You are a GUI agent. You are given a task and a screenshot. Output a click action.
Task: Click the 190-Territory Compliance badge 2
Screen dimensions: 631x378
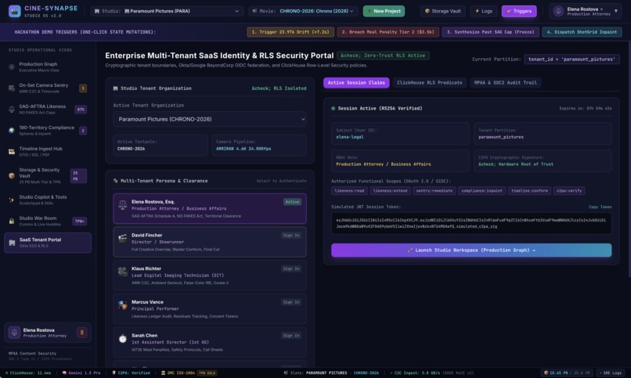point(83,131)
